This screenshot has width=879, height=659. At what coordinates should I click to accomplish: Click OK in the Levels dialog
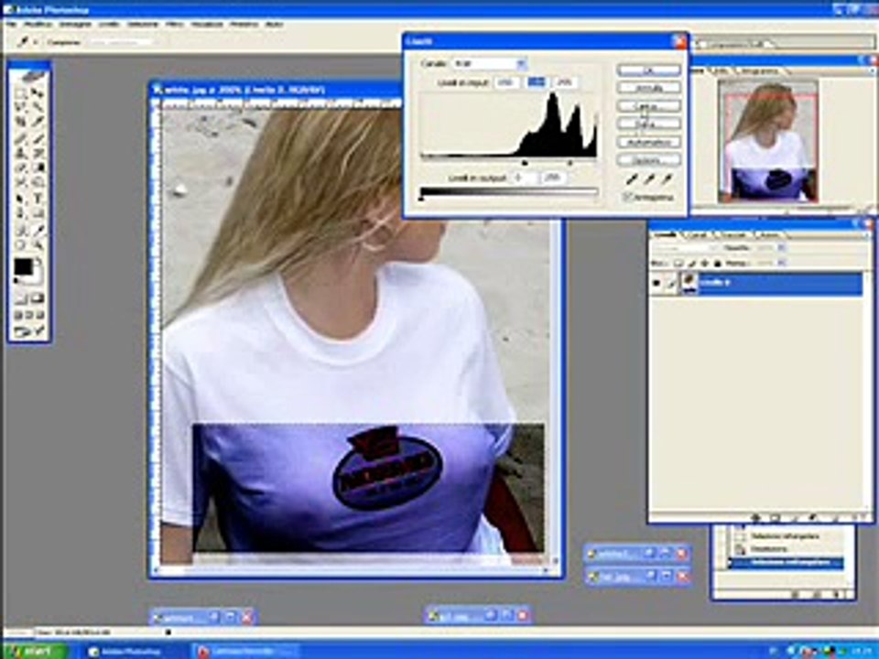(x=648, y=70)
